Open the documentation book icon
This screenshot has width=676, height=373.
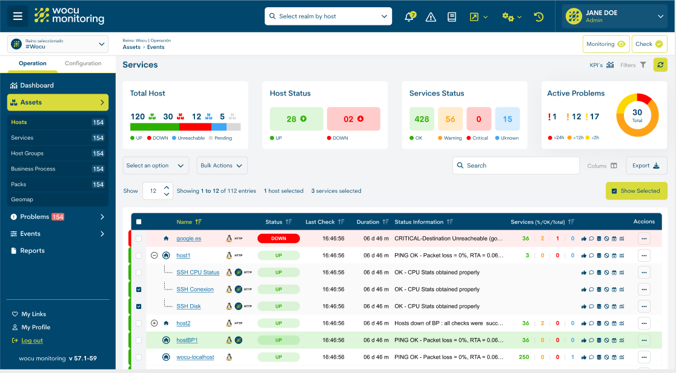click(452, 17)
